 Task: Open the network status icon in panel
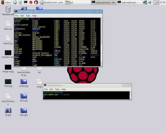click(x=145, y=2)
